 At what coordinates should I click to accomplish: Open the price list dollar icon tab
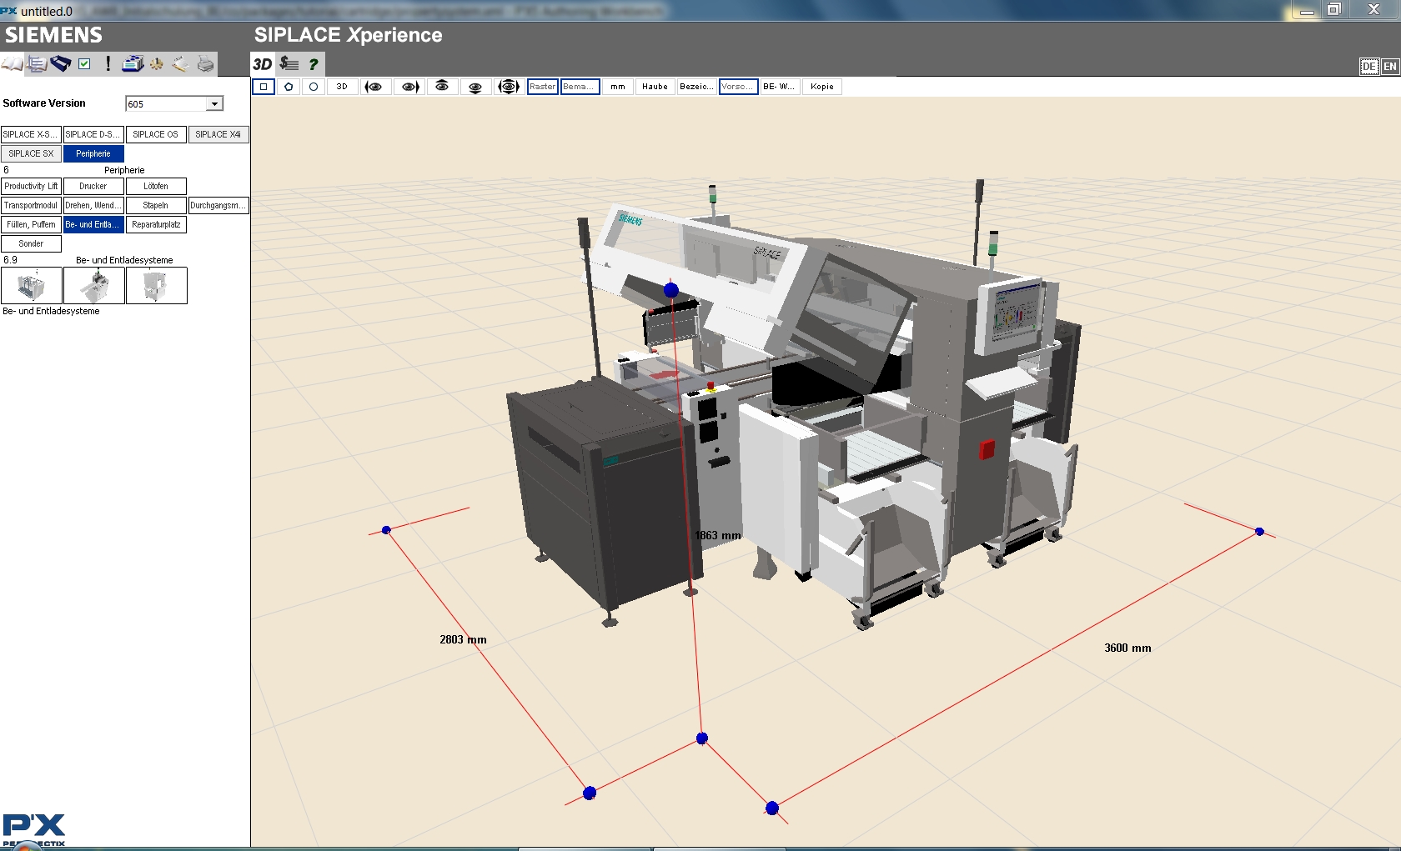click(289, 64)
